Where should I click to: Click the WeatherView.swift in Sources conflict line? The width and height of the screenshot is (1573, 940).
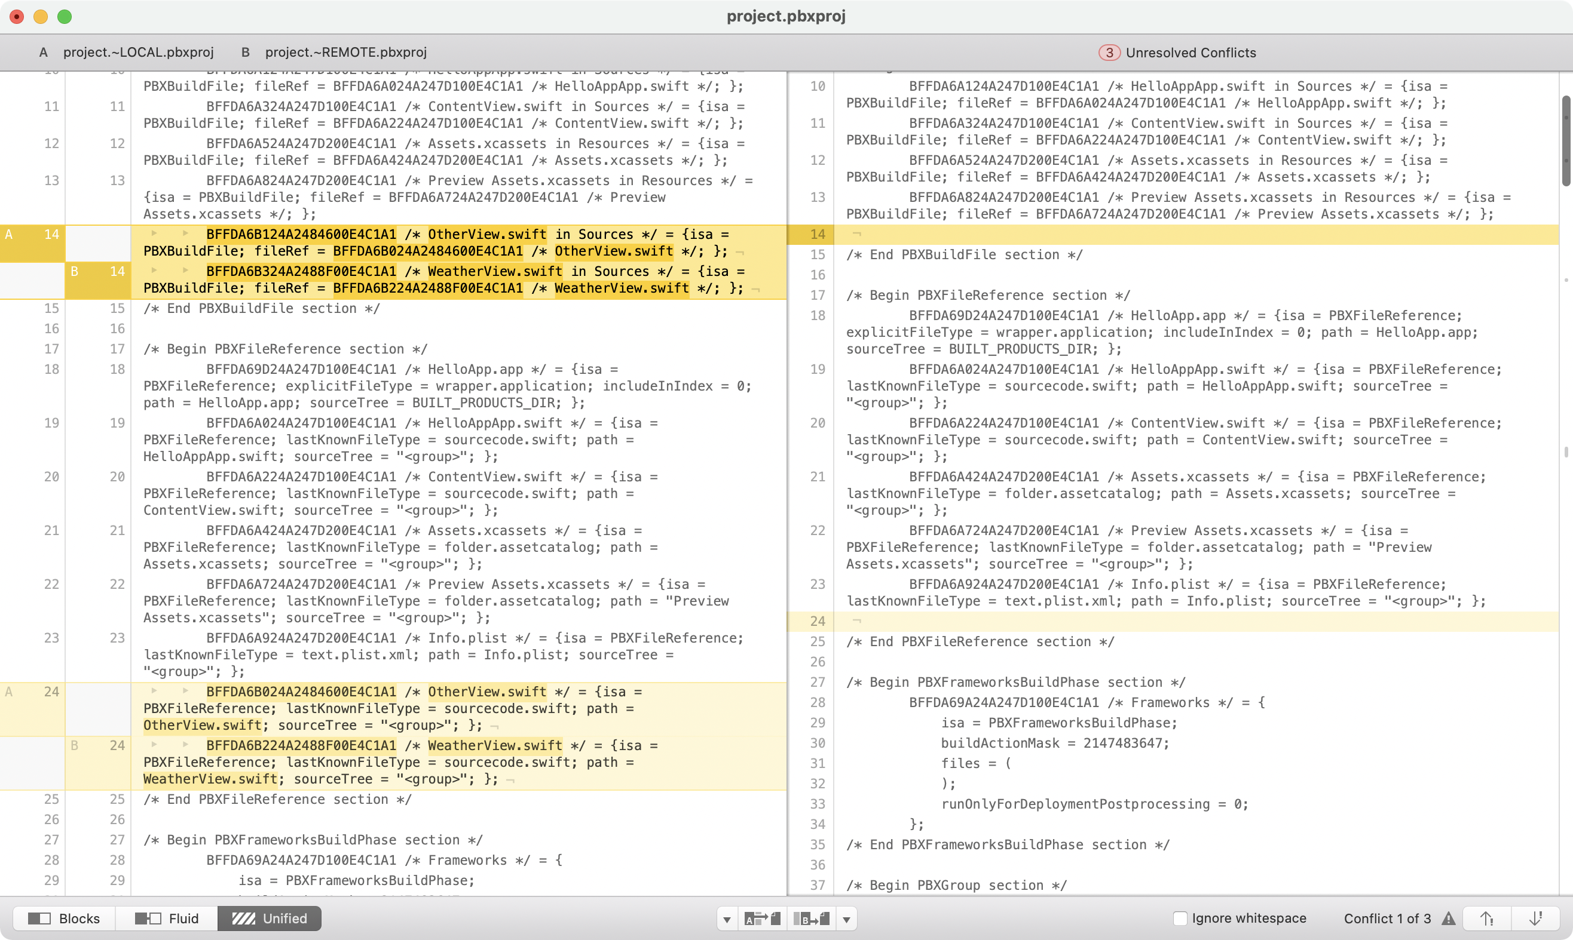coord(459,280)
